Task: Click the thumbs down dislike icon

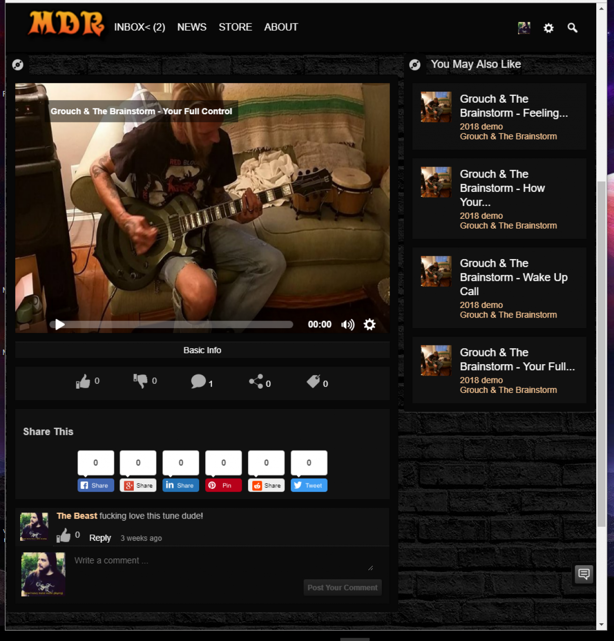Action: tap(141, 381)
